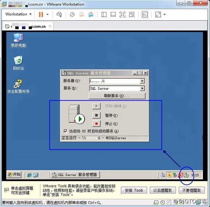Click the Install Tools button

pos(134,190)
